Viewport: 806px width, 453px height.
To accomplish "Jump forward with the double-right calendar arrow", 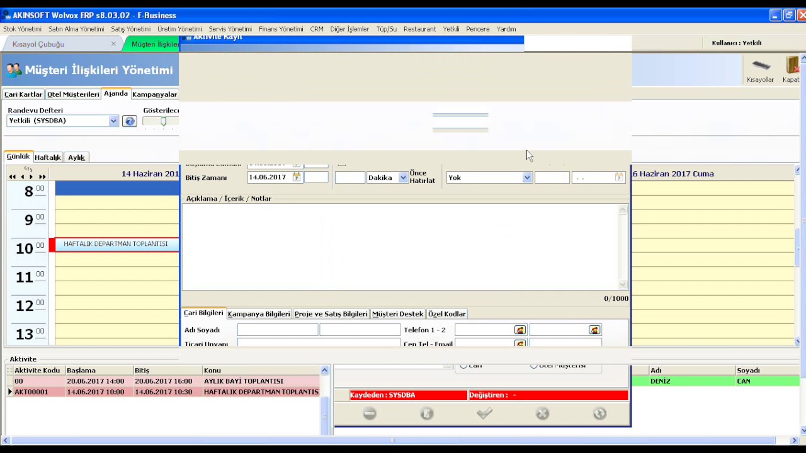I will (42, 177).
